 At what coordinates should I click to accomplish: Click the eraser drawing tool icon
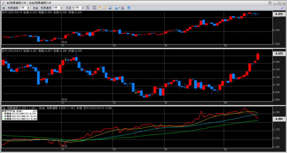(x=110, y=8)
